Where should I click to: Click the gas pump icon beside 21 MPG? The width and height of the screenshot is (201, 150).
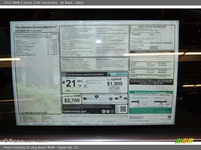(x=64, y=82)
